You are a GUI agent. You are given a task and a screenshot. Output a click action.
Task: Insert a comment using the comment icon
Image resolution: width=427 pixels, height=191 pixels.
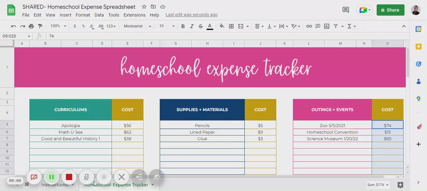pyautogui.click(x=318, y=26)
